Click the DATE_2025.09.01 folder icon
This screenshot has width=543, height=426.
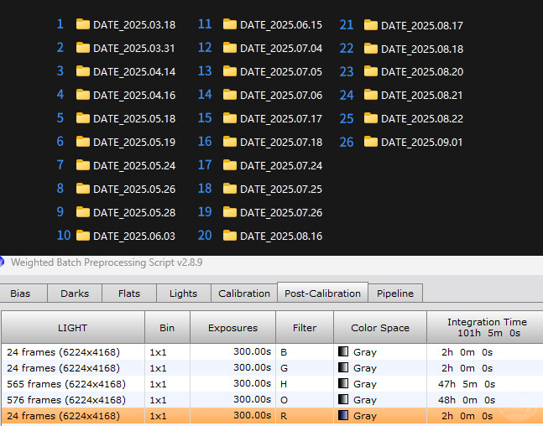pyautogui.click(x=370, y=142)
